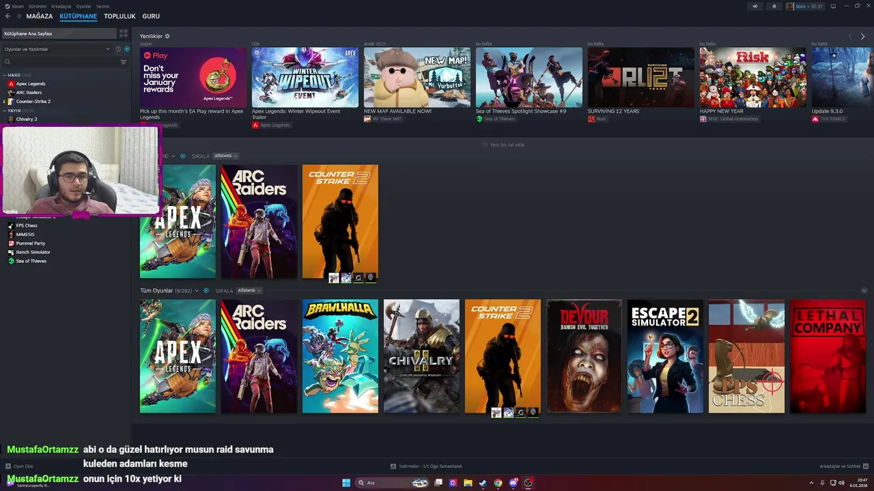Screen dimensions: 874x491
Task: Open the TOPLULUK community tab
Action: pos(119,16)
